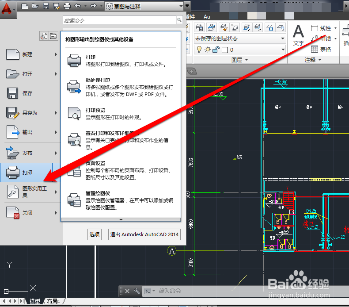Viewport: 349px width, 307px height.
Task: Choose 打印预览 plot preview option
Action: coord(121,114)
